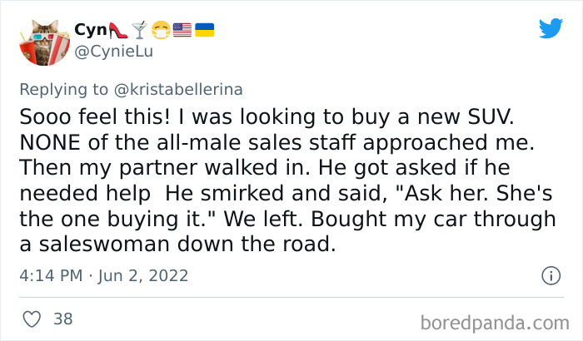This screenshot has height=341, width=583.
Task: Click the Twitter bird logo
Action: tap(551, 30)
